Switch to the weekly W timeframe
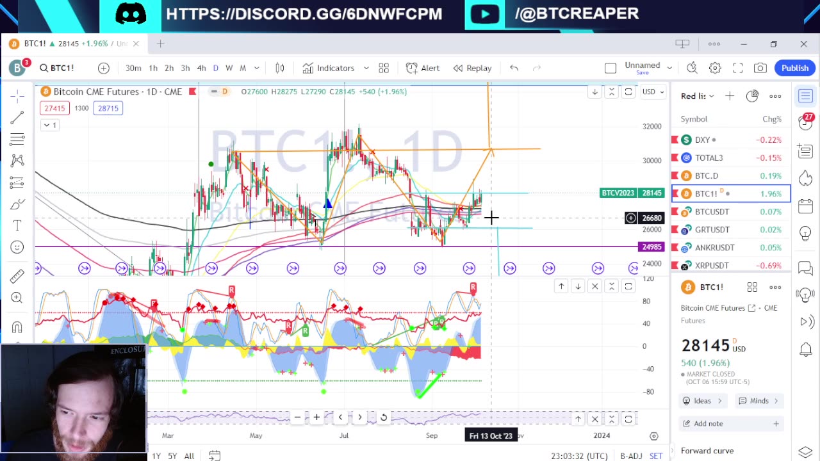Screen dimensions: 820x461 pyautogui.click(x=229, y=68)
